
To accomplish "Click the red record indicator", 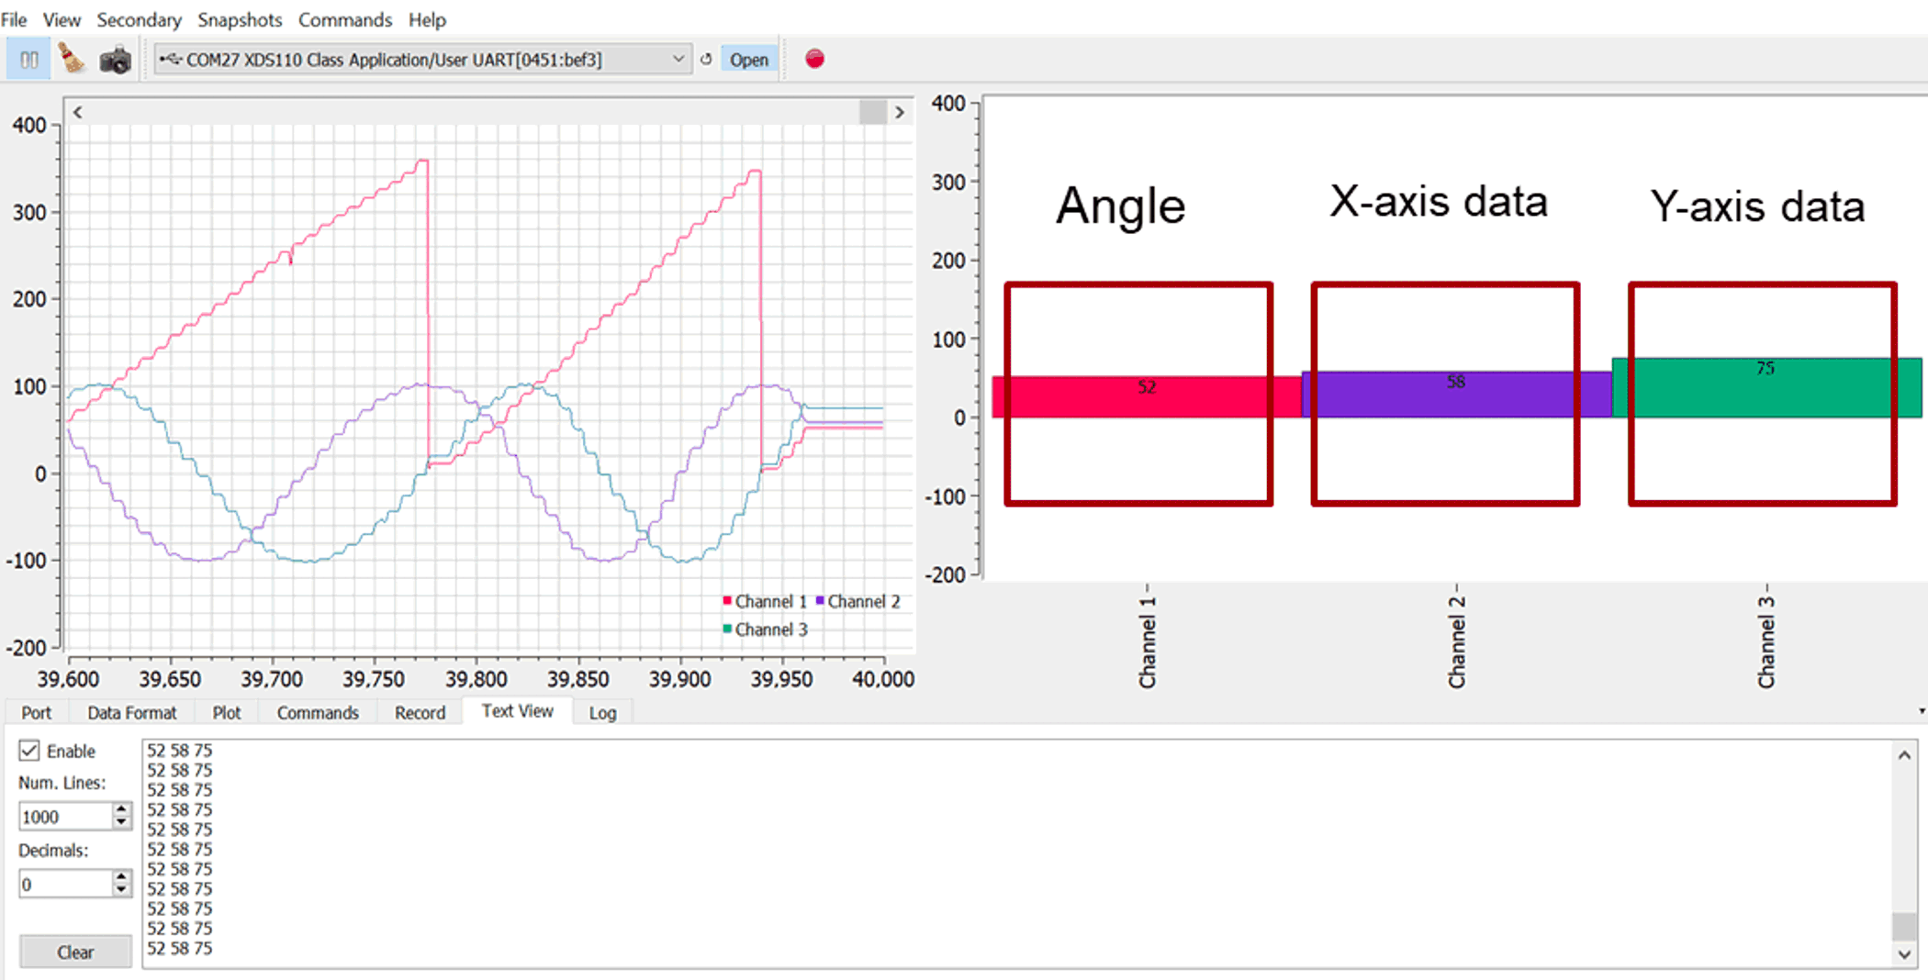I will tap(814, 59).
